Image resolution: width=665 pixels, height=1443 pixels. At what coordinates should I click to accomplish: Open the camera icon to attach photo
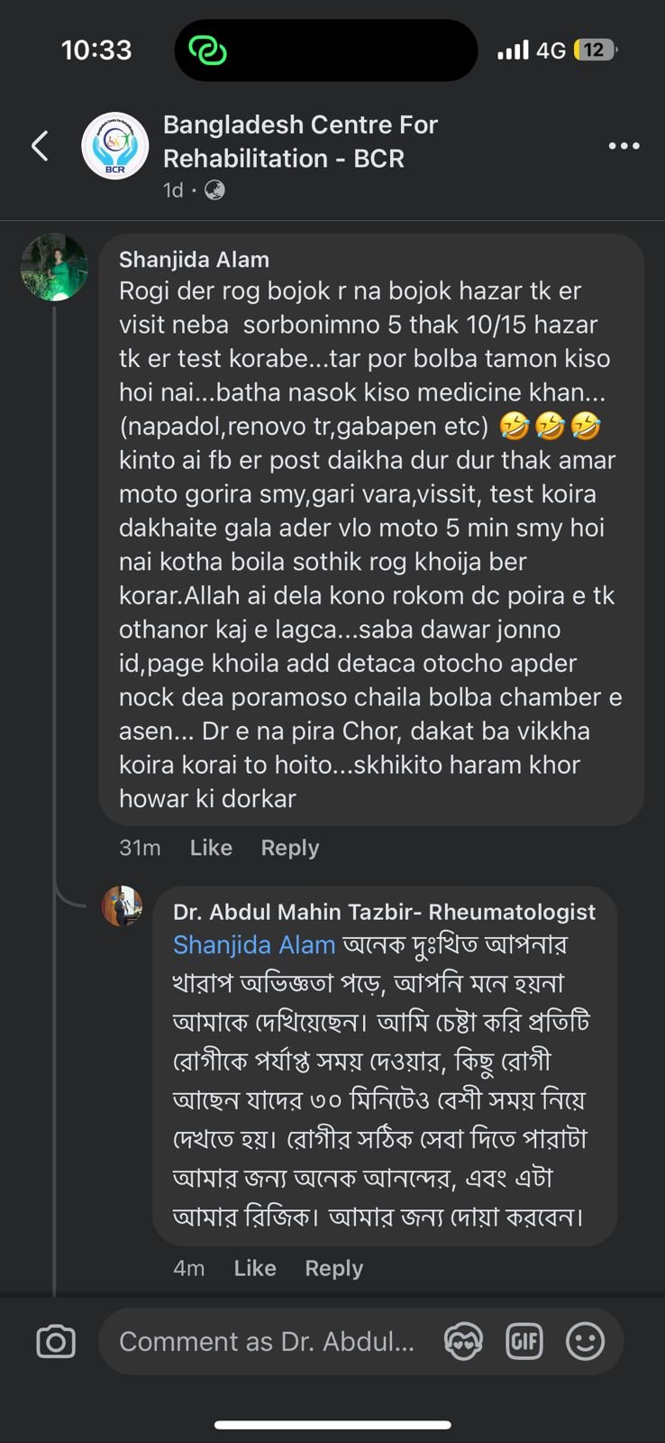click(56, 1341)
